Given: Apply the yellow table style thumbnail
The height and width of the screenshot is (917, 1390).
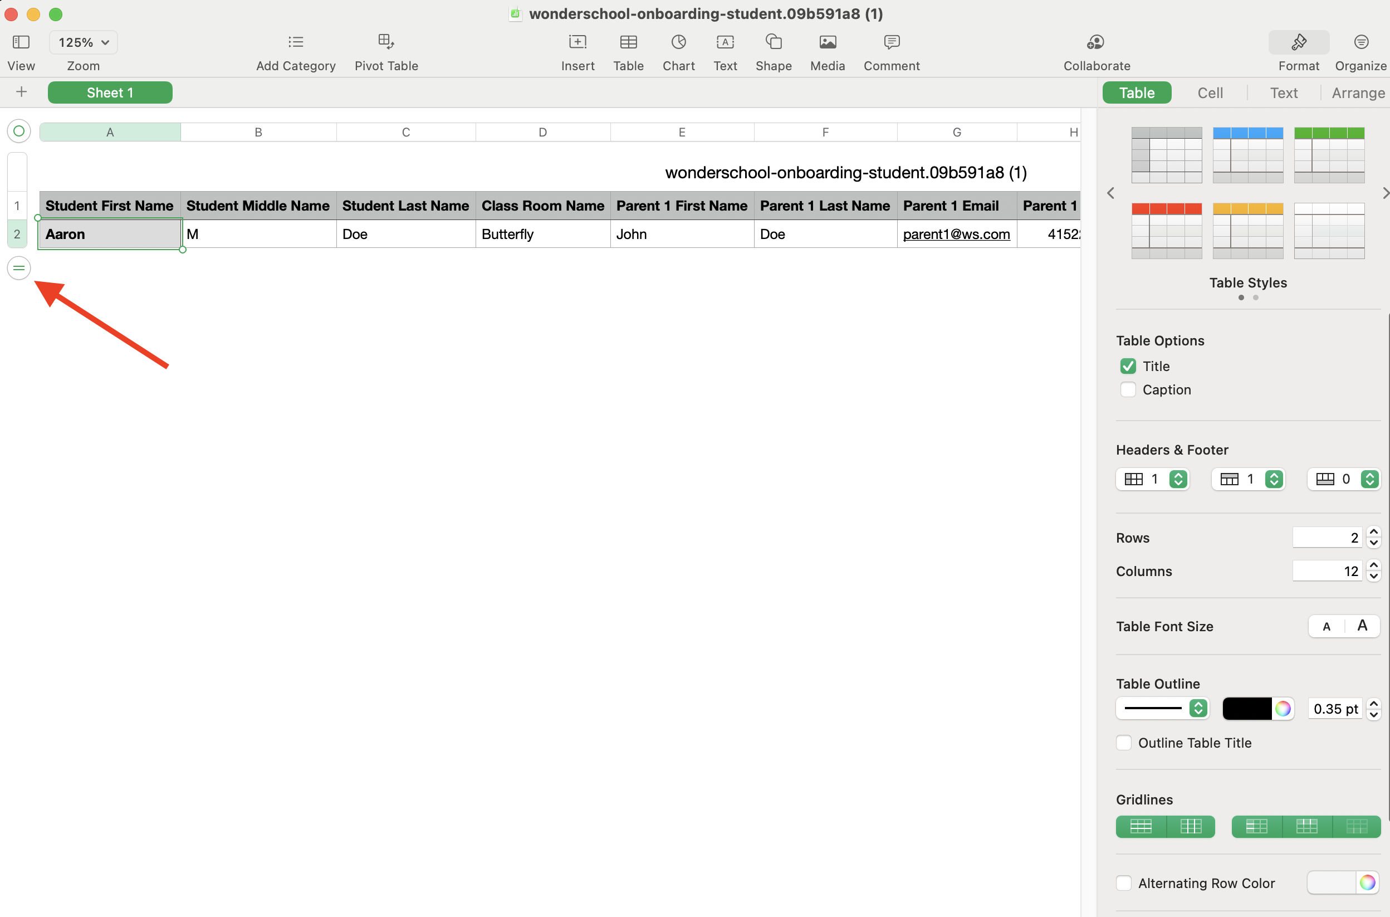Looking at the screenshot, I should pos(1248,231).
